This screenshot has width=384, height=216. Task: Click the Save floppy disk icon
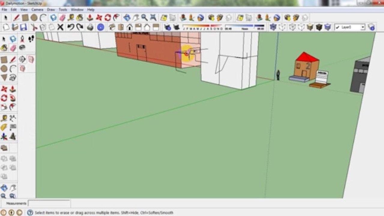pos(23,27)
